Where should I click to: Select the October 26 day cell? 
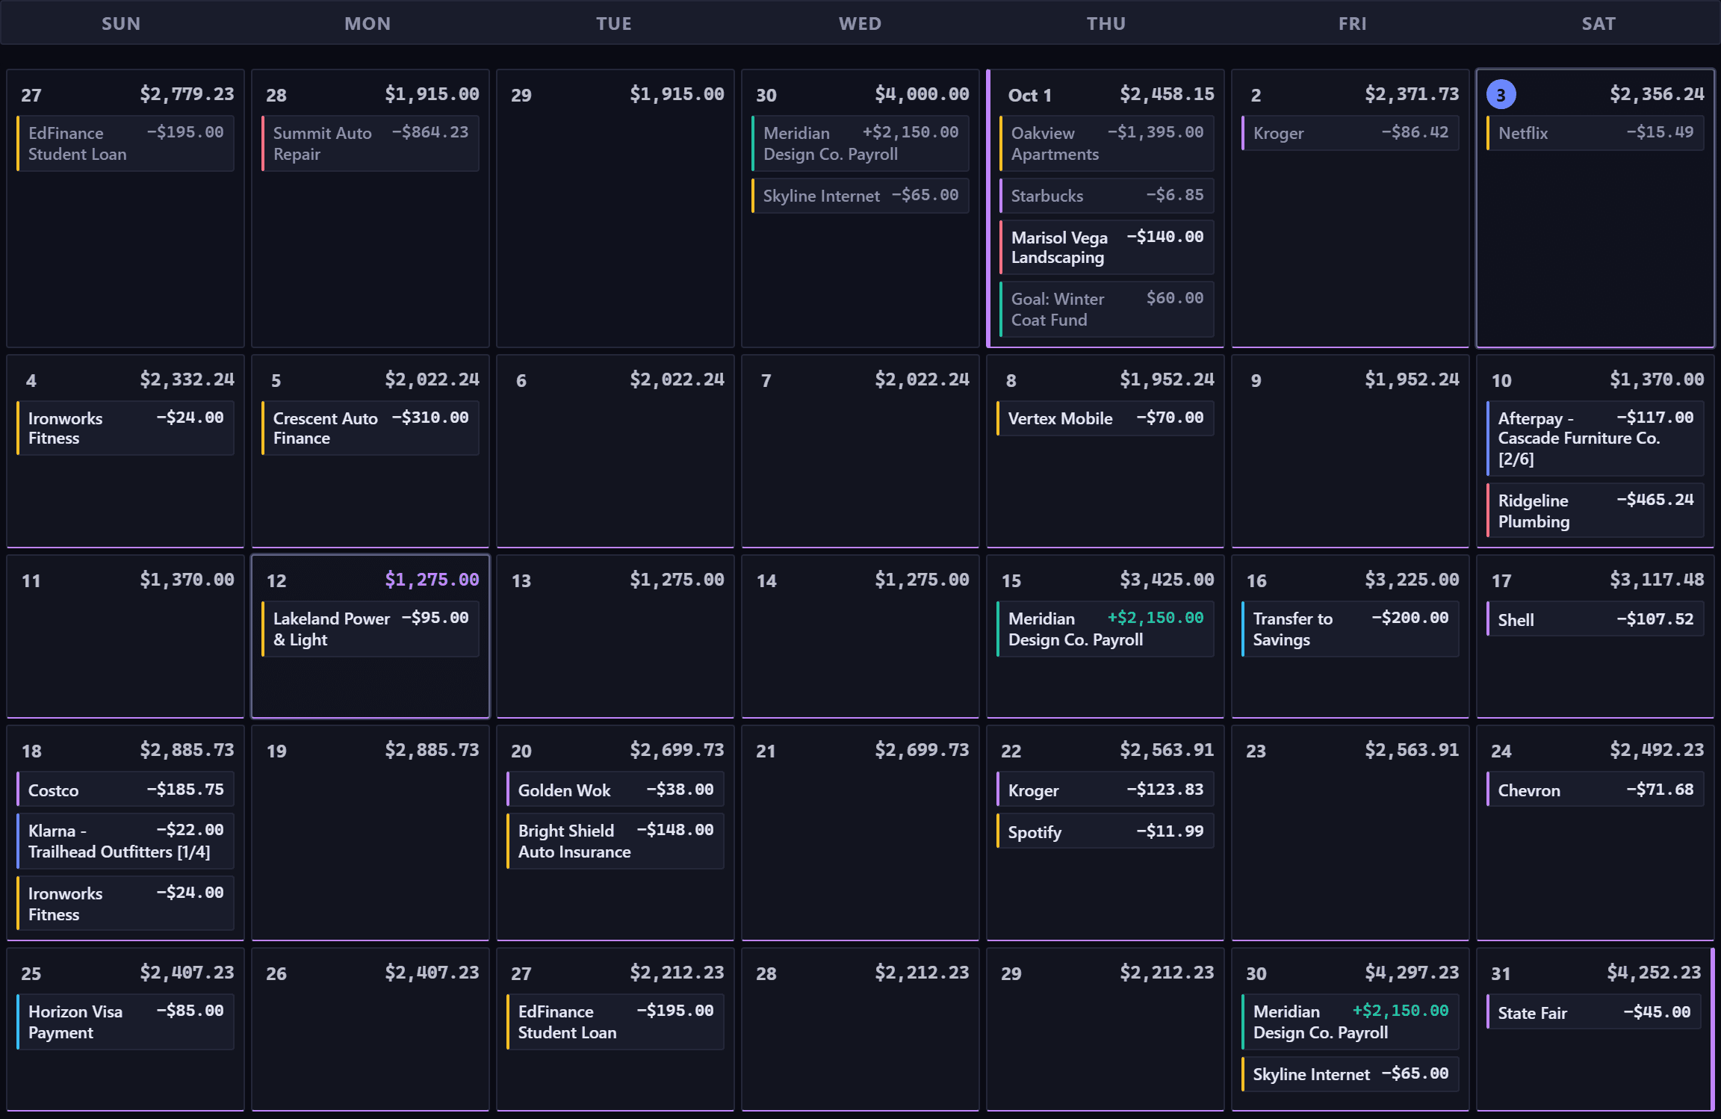(370, 1029)
